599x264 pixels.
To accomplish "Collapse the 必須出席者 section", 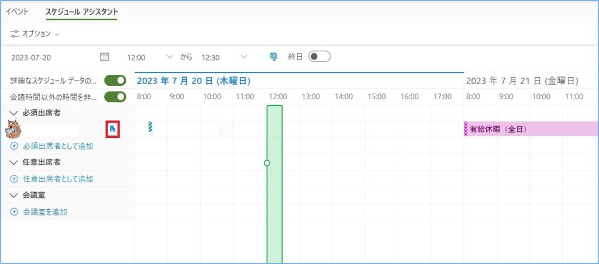I will point(14,113).
